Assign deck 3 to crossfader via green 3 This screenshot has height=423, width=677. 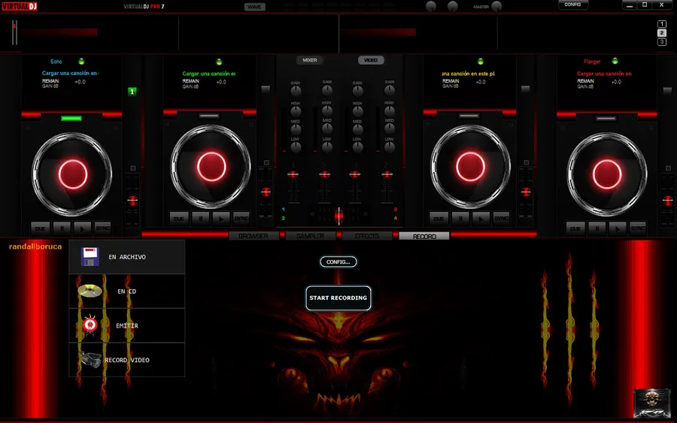[x=284, y=218]
